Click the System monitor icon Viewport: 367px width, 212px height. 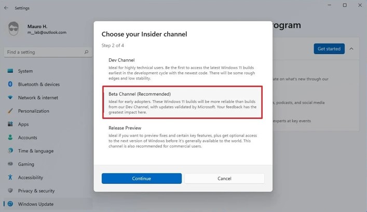(x=10, y=71)
